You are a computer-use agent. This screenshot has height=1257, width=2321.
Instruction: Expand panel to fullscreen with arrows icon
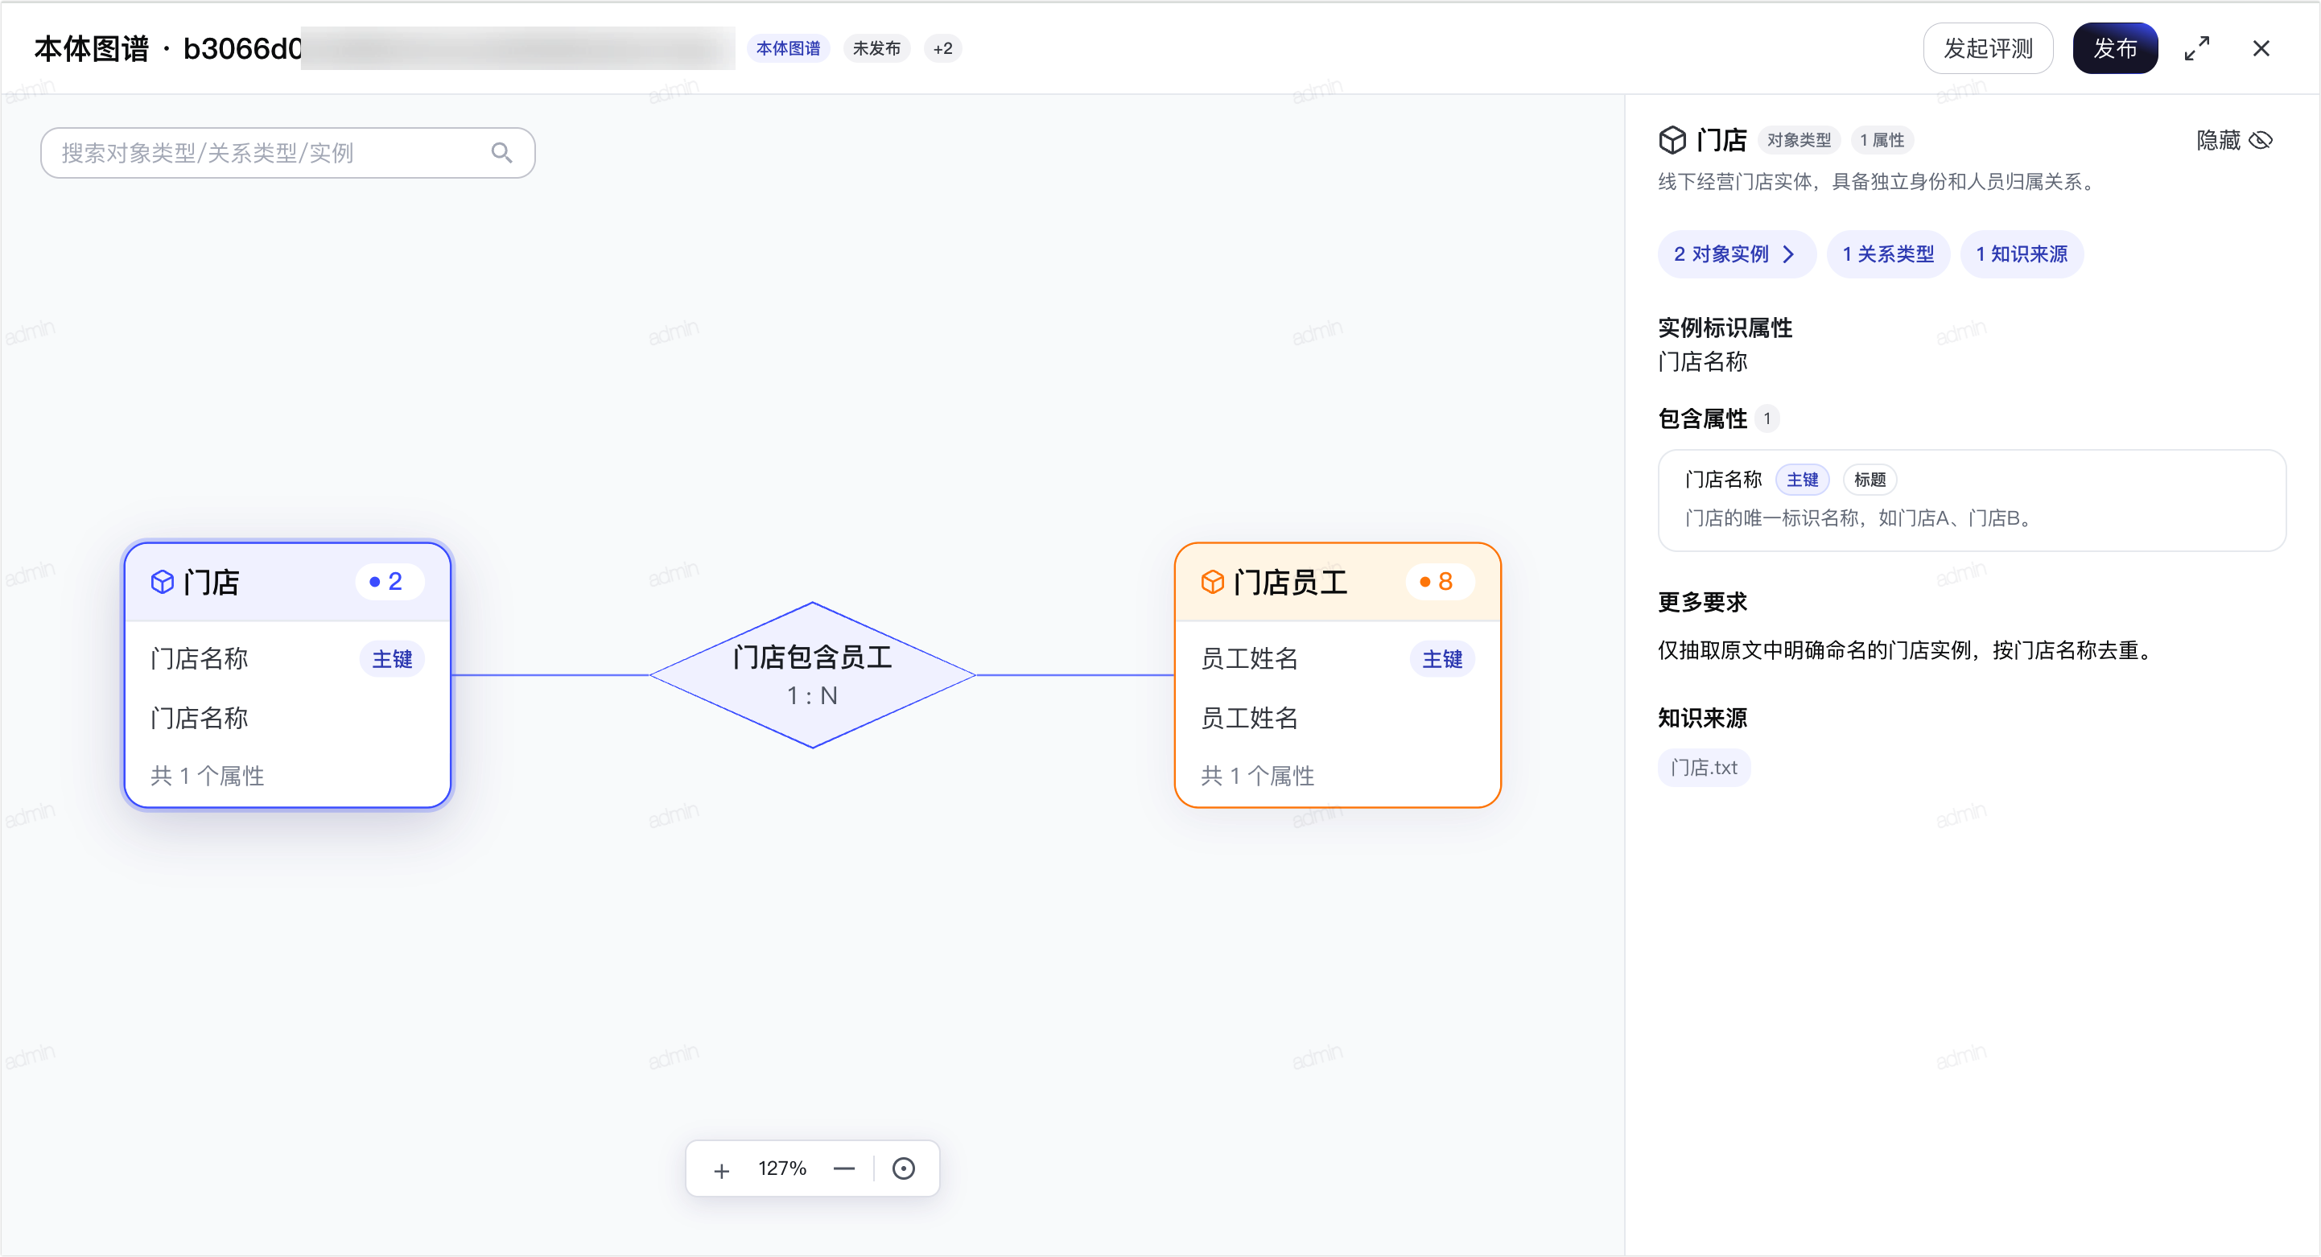pyautogui.click(x=2197, y=48)
